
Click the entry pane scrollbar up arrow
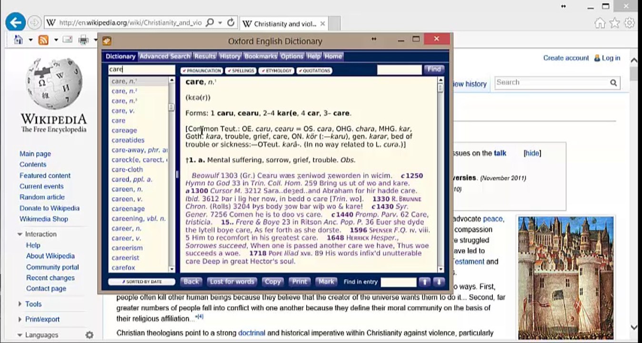[441, 81]
